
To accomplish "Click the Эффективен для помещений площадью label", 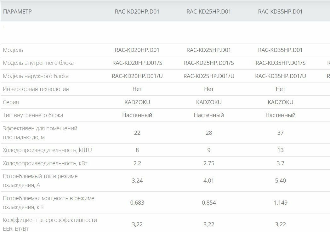I will point(40,133).
